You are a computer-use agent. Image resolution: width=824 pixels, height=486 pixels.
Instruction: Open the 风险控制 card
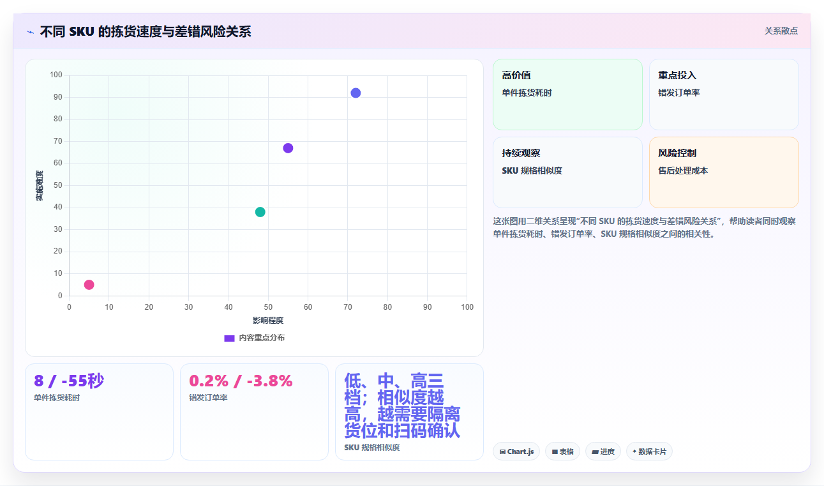(x=724, y=172)
